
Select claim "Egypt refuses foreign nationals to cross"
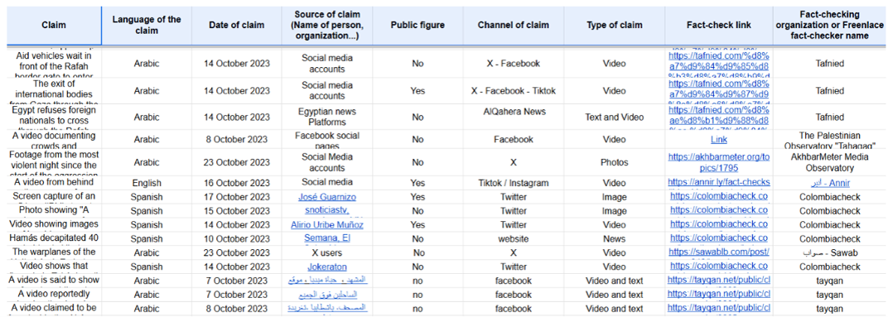pyautogui.click(x=54, y=118)
